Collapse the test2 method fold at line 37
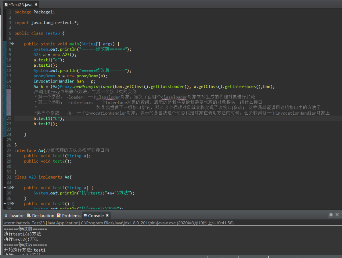Screen dimensions: 342x258 [x=13, y=204]
